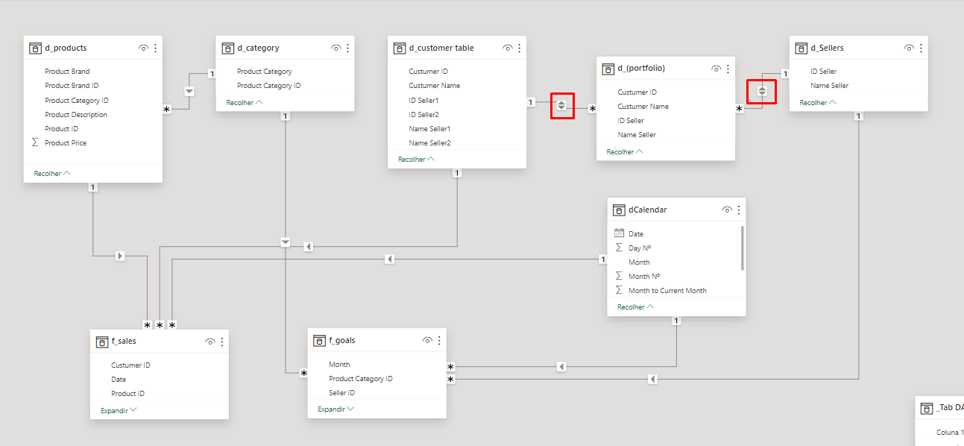Open more options for f_sales table
964x446 pixels.
(222, 342)
